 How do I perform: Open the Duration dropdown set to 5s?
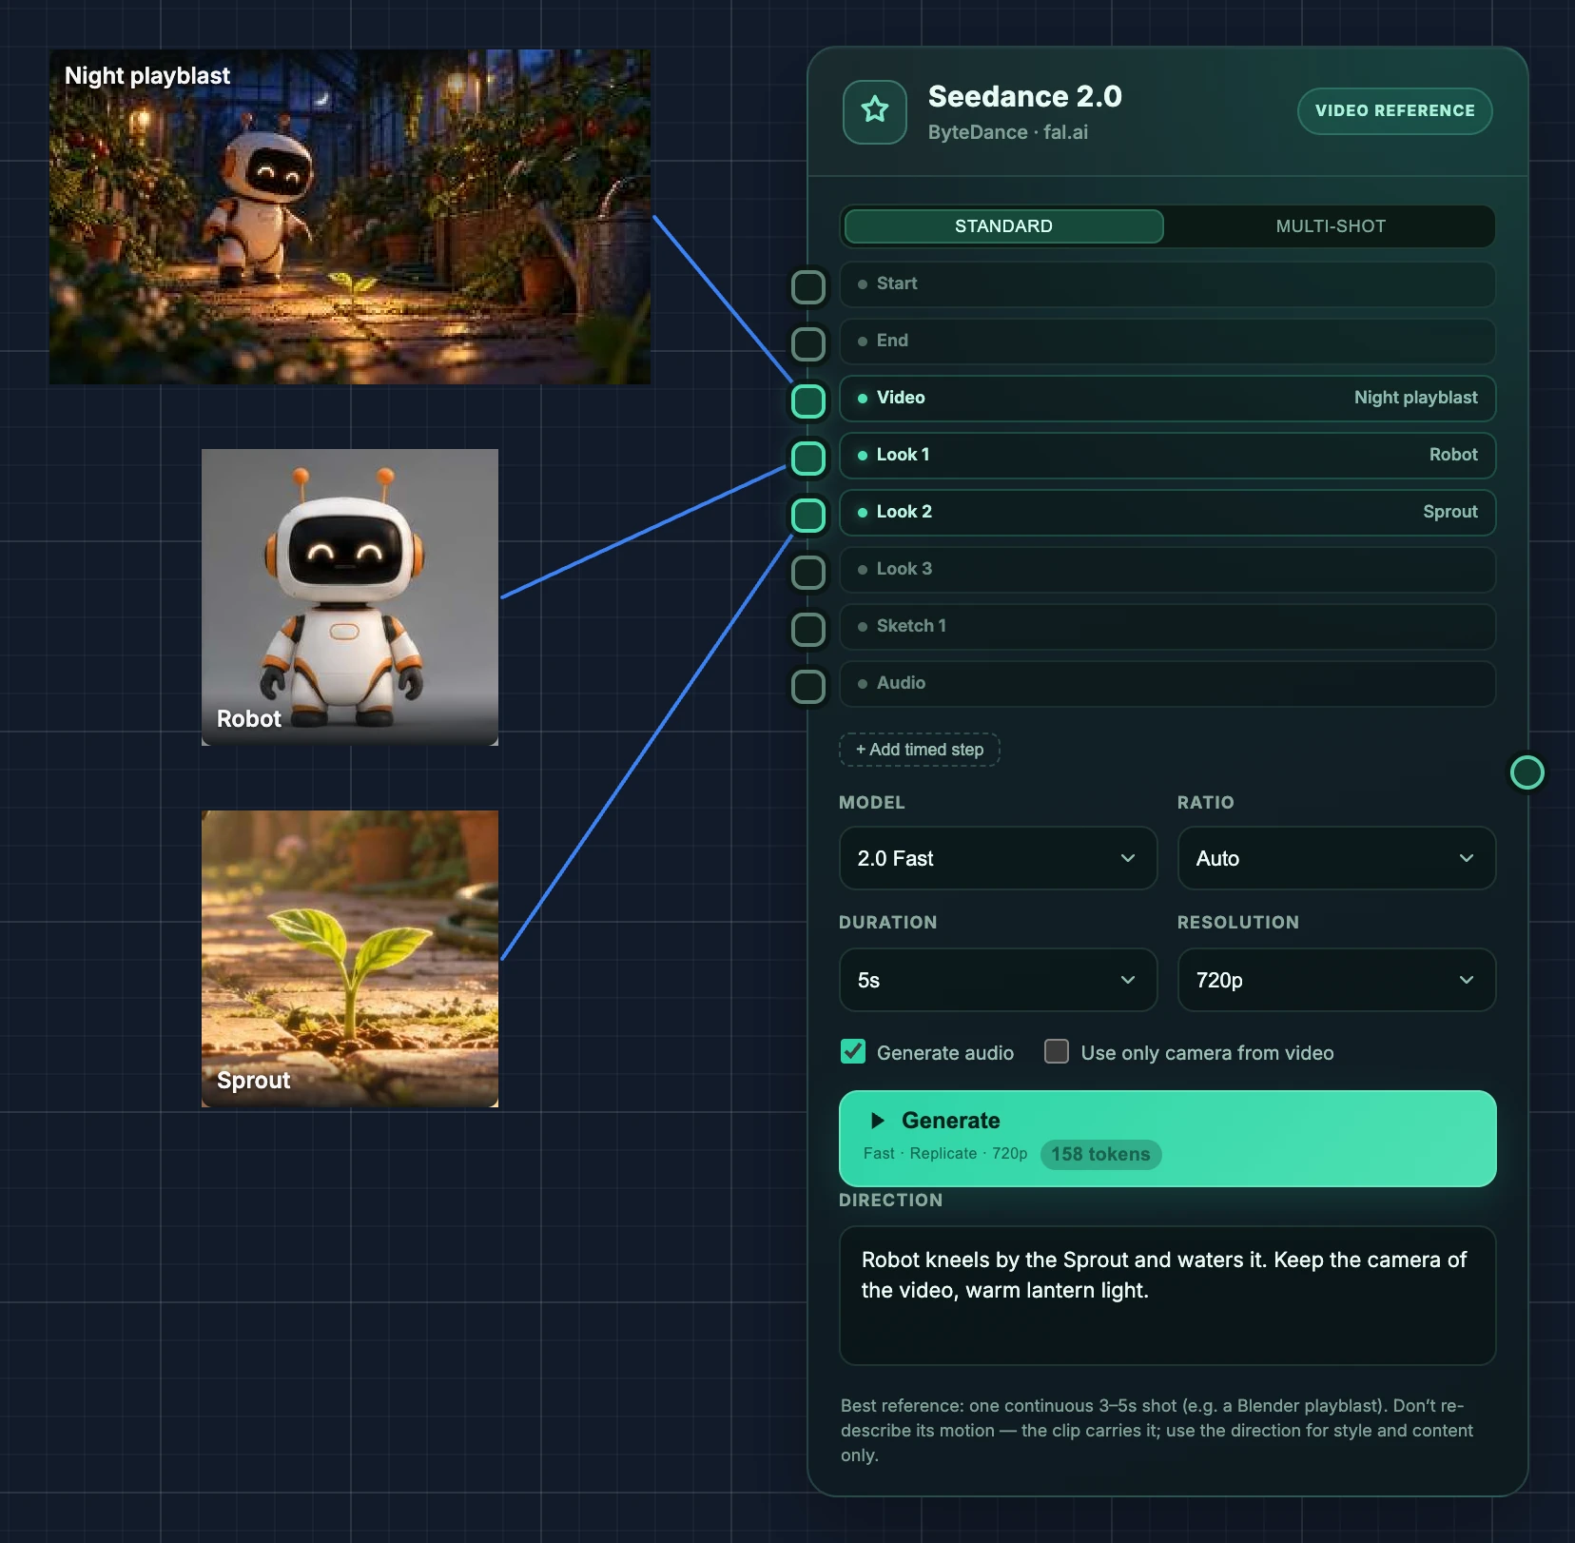(x=998, y=980)
